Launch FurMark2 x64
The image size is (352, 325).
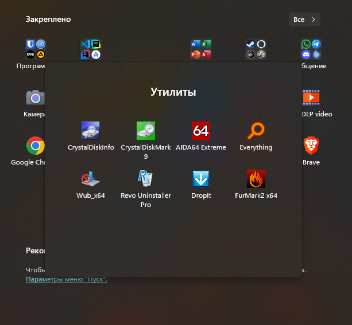click(x=256, y=184)
